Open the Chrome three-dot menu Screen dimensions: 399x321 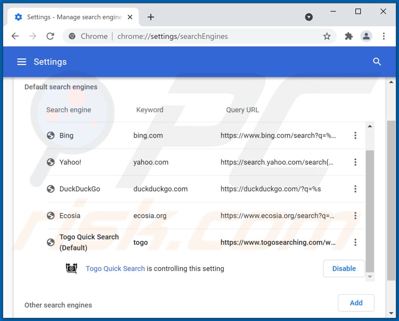(x=384, y=36)
